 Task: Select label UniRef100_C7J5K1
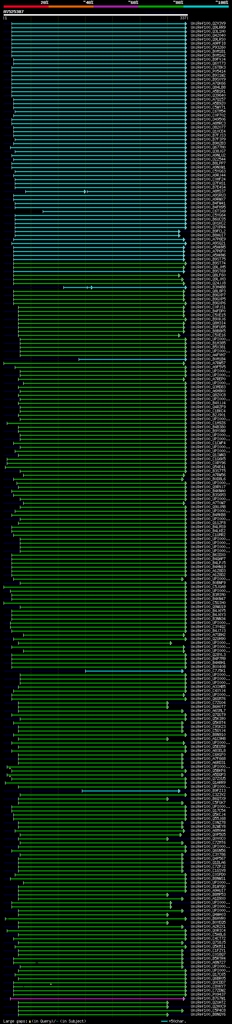[x=208, y=671]
